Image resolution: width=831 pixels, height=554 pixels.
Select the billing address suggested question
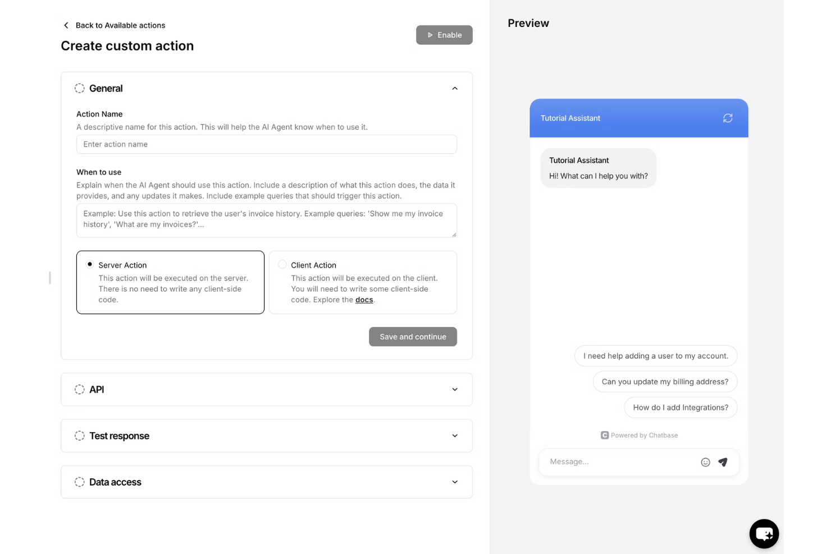[x=664, y=382]
